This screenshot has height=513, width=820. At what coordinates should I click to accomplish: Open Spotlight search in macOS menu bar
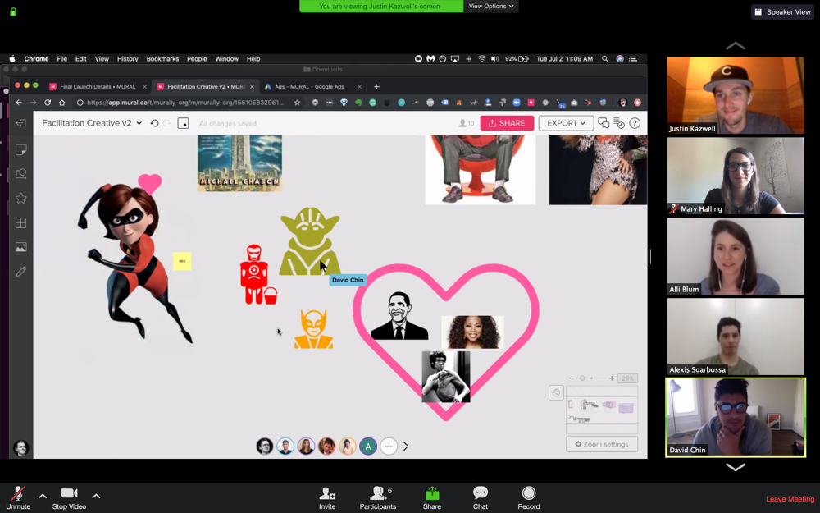pos(605,58)
